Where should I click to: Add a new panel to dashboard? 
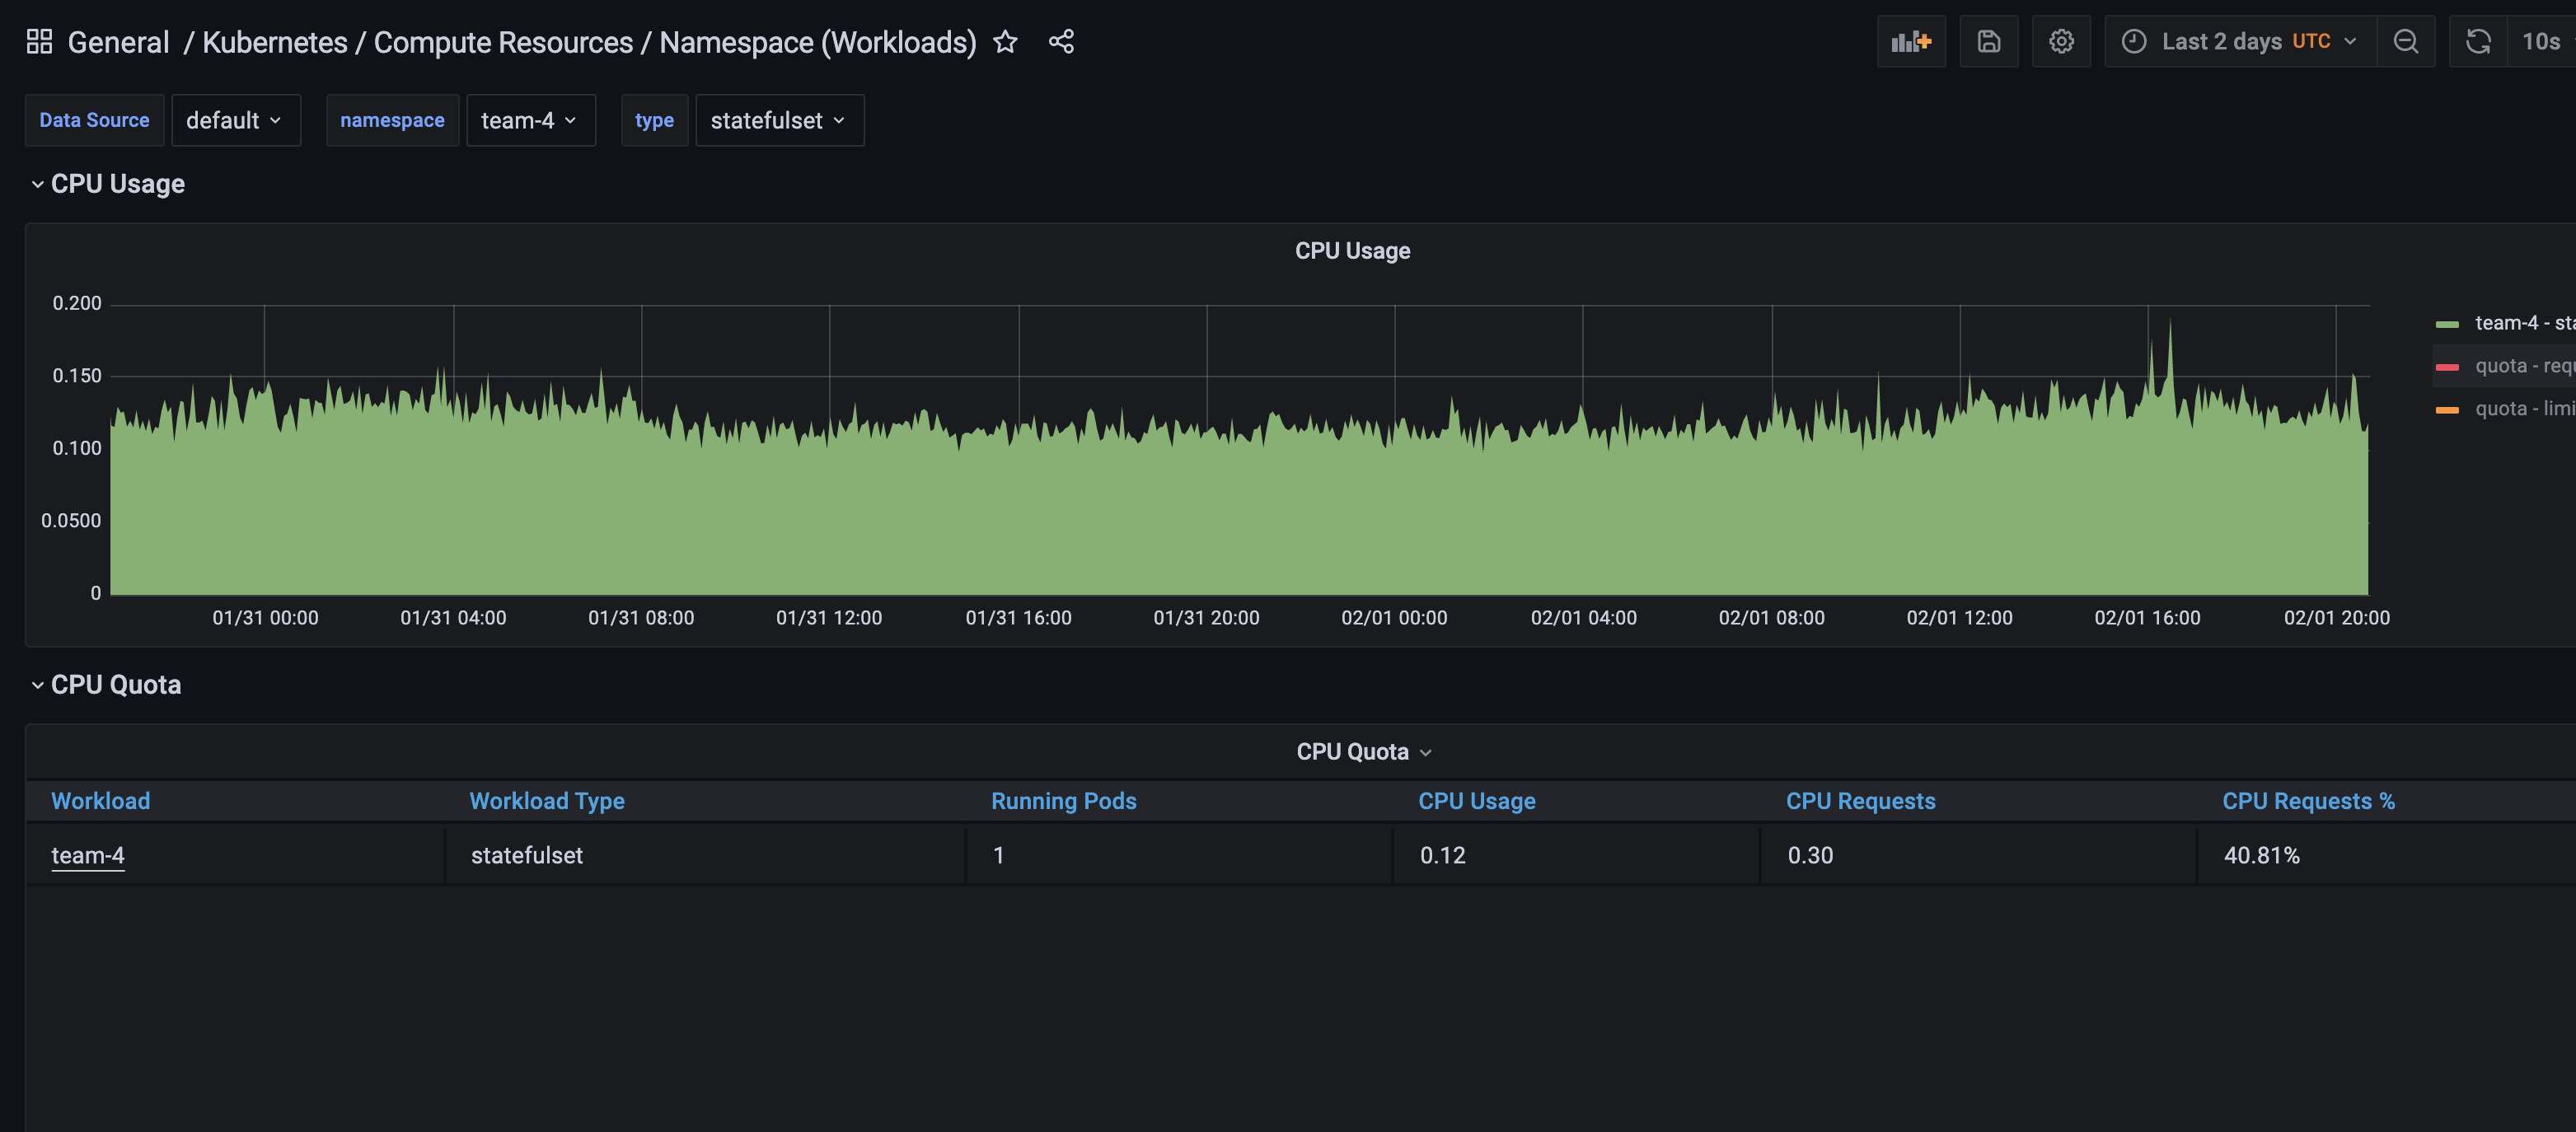click(x=1911, y=42)
